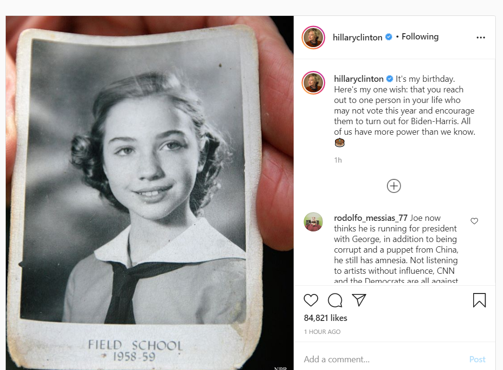Open comments using the speech bubble icon
The width and height of the screenshot is (503, 370).
tap(335, 300)
